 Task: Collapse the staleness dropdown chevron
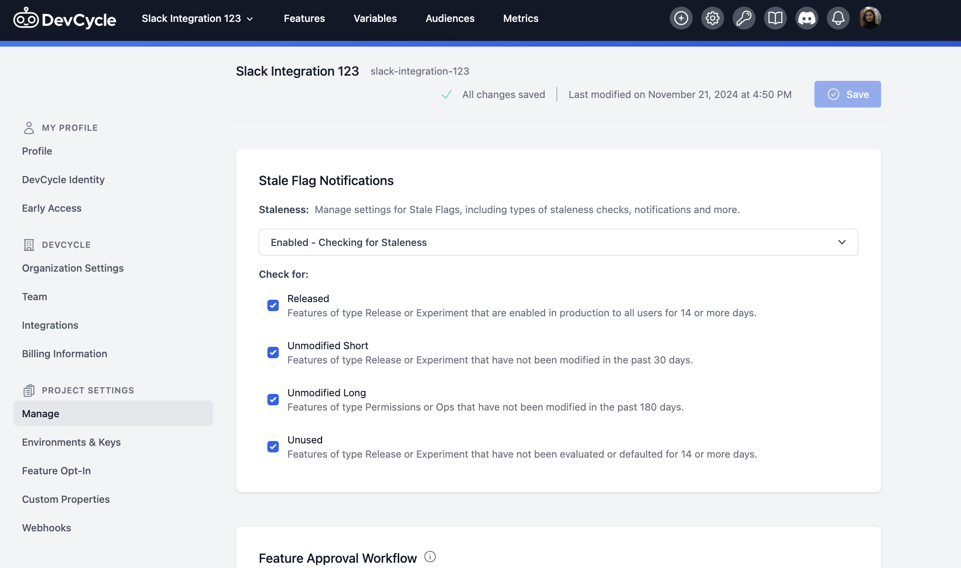[842, 242]
